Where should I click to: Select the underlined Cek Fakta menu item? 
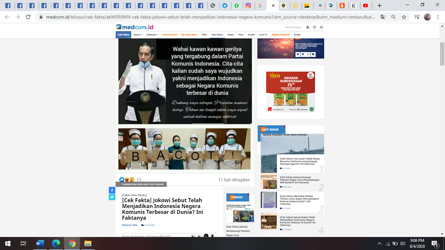click(217, 35)
